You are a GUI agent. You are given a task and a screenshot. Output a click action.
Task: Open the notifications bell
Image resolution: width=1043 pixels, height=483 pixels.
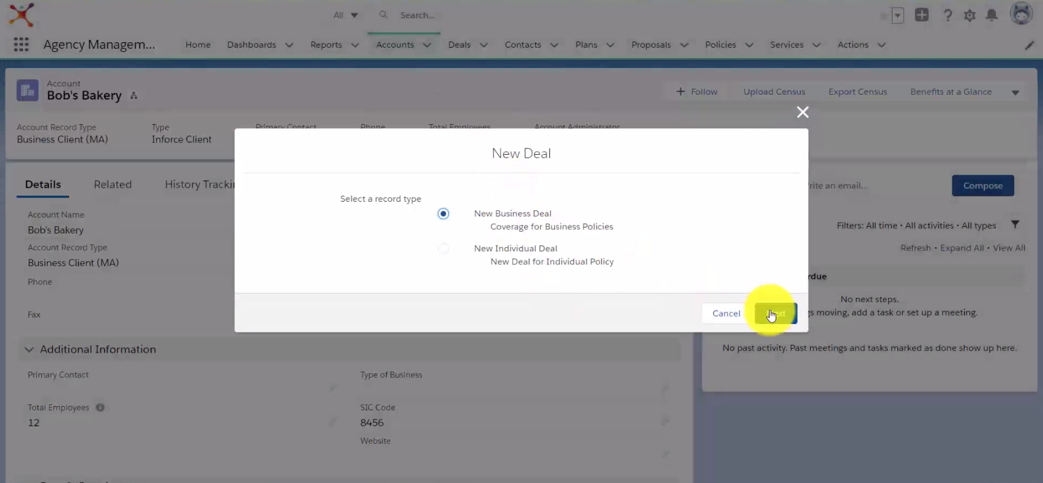pos(992,15)
